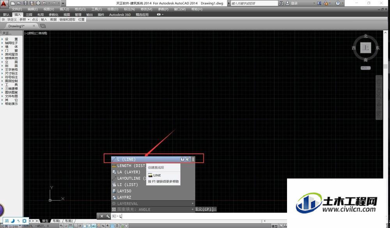This screenshot has width=390, height=228.
Task: Click the recent commands icon in command line
Action: (114, 216)
